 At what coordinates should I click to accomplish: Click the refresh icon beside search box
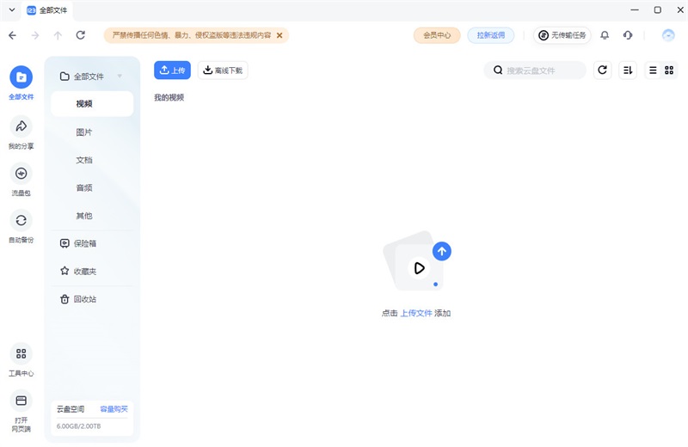[603, 70]
